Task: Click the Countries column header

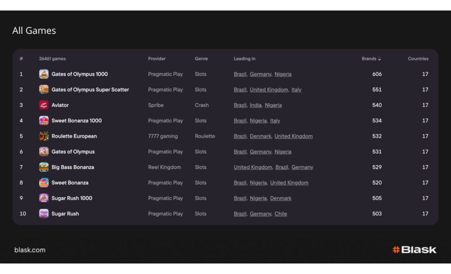Action: [418, 59]
